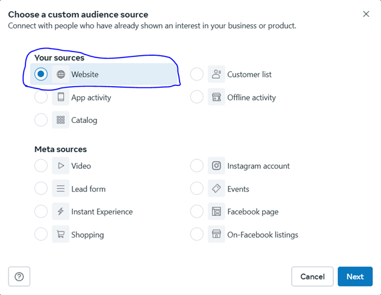Click the Instagram account camera icon
The width and height of the screenshot is (381, 295).
(x=216, y=166)
